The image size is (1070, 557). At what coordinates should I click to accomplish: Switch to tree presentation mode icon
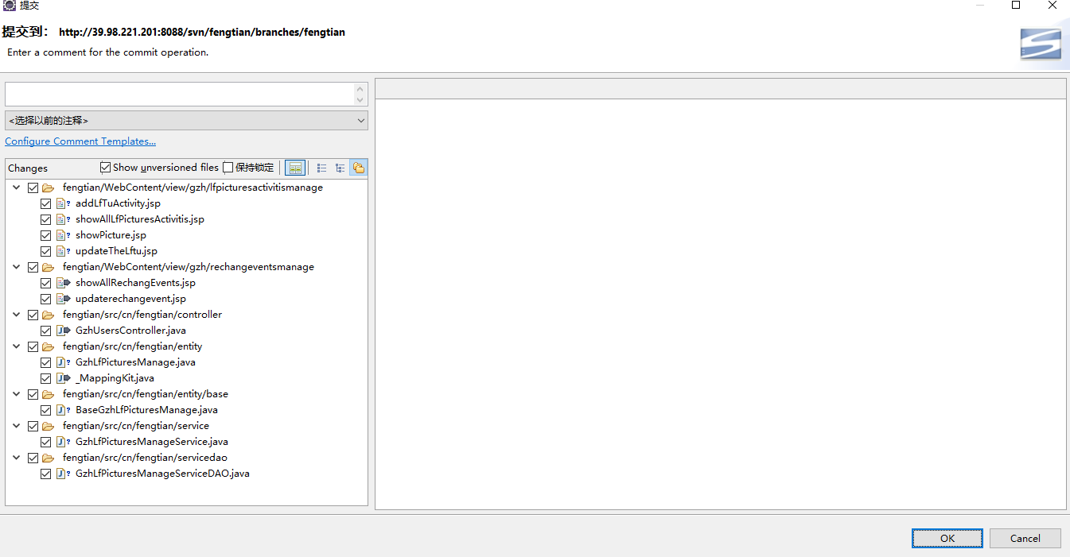340,168
